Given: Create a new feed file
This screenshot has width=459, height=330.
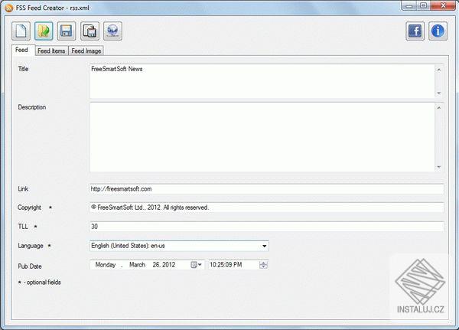Looking at the screenshot, I should tap(21, 31).
